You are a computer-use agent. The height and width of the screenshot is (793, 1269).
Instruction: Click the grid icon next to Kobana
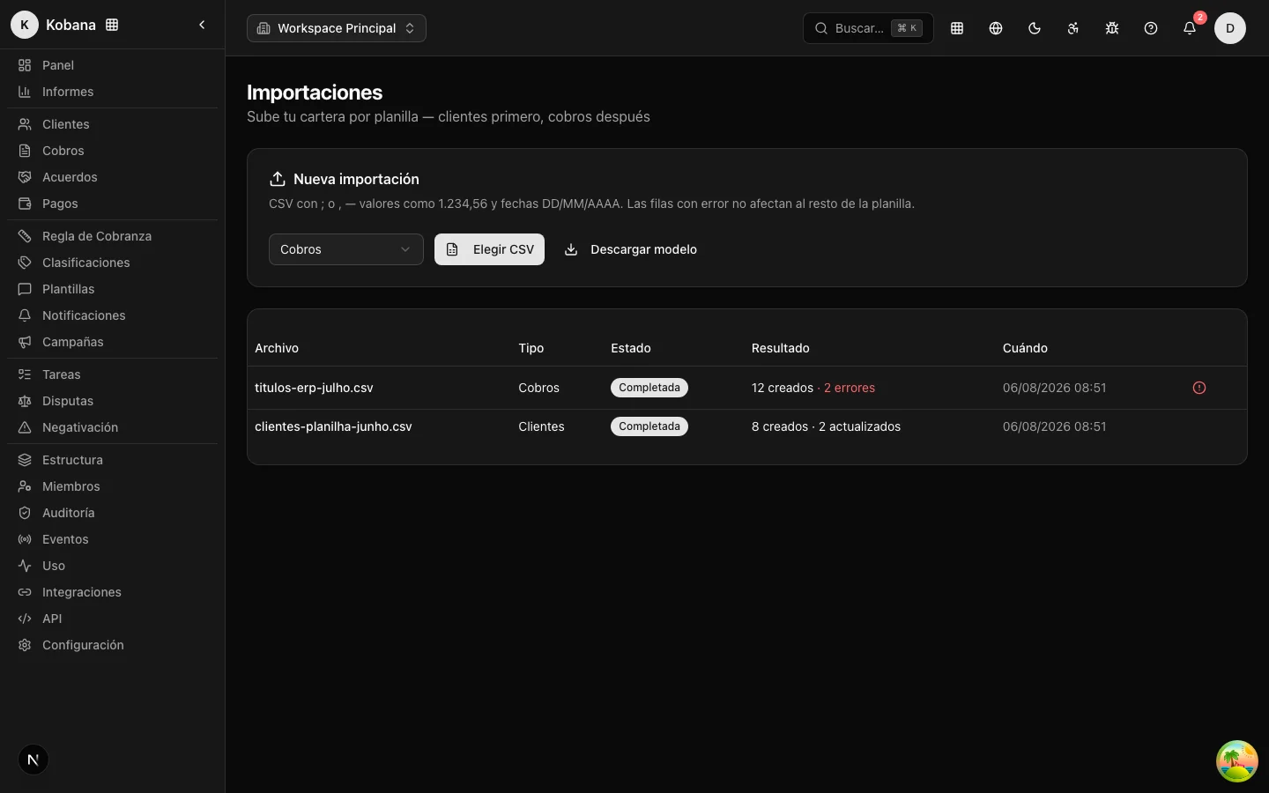112,25
